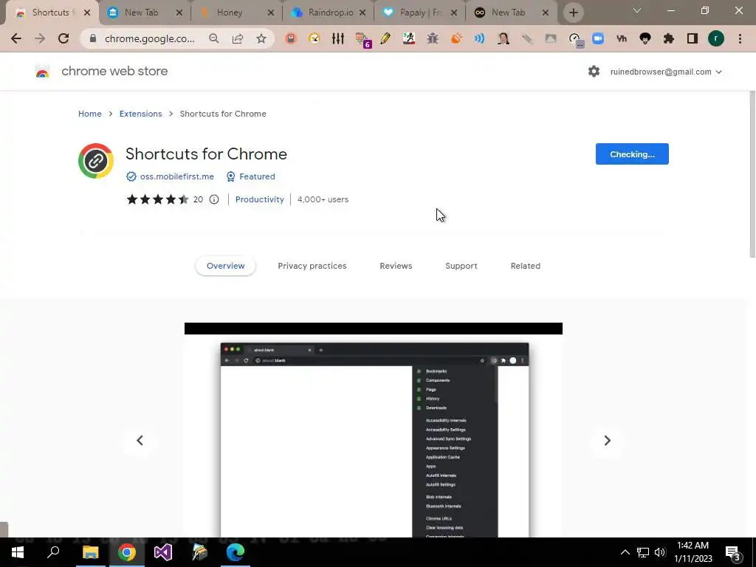Open the Chrome profile avatar r
The width and height of the screenshot is (756, 567).
pyautogui.click(x=716, y=38)
